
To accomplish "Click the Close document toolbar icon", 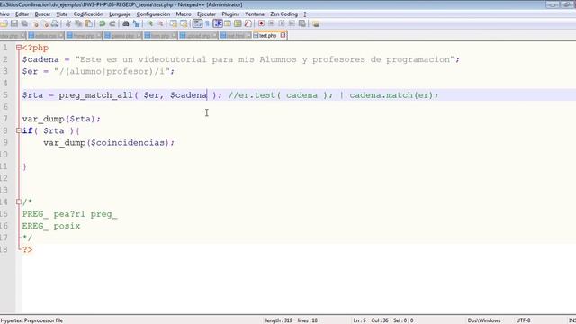I will point(35,24).
